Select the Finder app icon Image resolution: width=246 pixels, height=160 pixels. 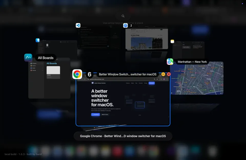click(37, 40)
